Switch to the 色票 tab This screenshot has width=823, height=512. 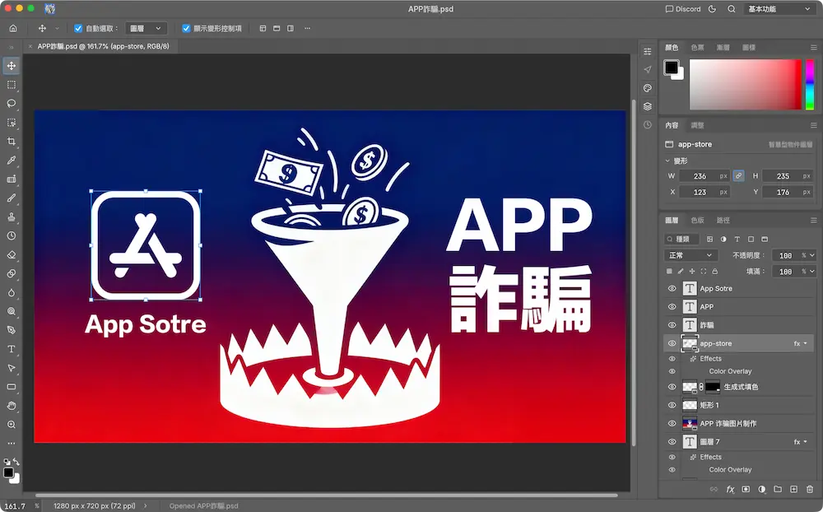[698, 47]
